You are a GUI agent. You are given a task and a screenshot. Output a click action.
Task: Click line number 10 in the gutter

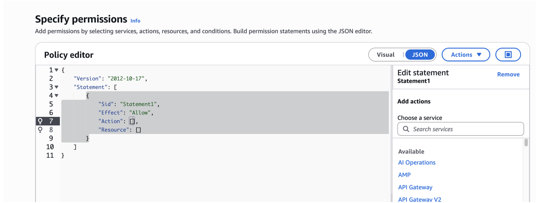[x=49, y=147]
